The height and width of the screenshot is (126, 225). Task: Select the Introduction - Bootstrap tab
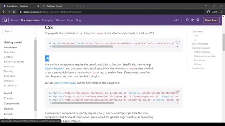pos(21,6)
